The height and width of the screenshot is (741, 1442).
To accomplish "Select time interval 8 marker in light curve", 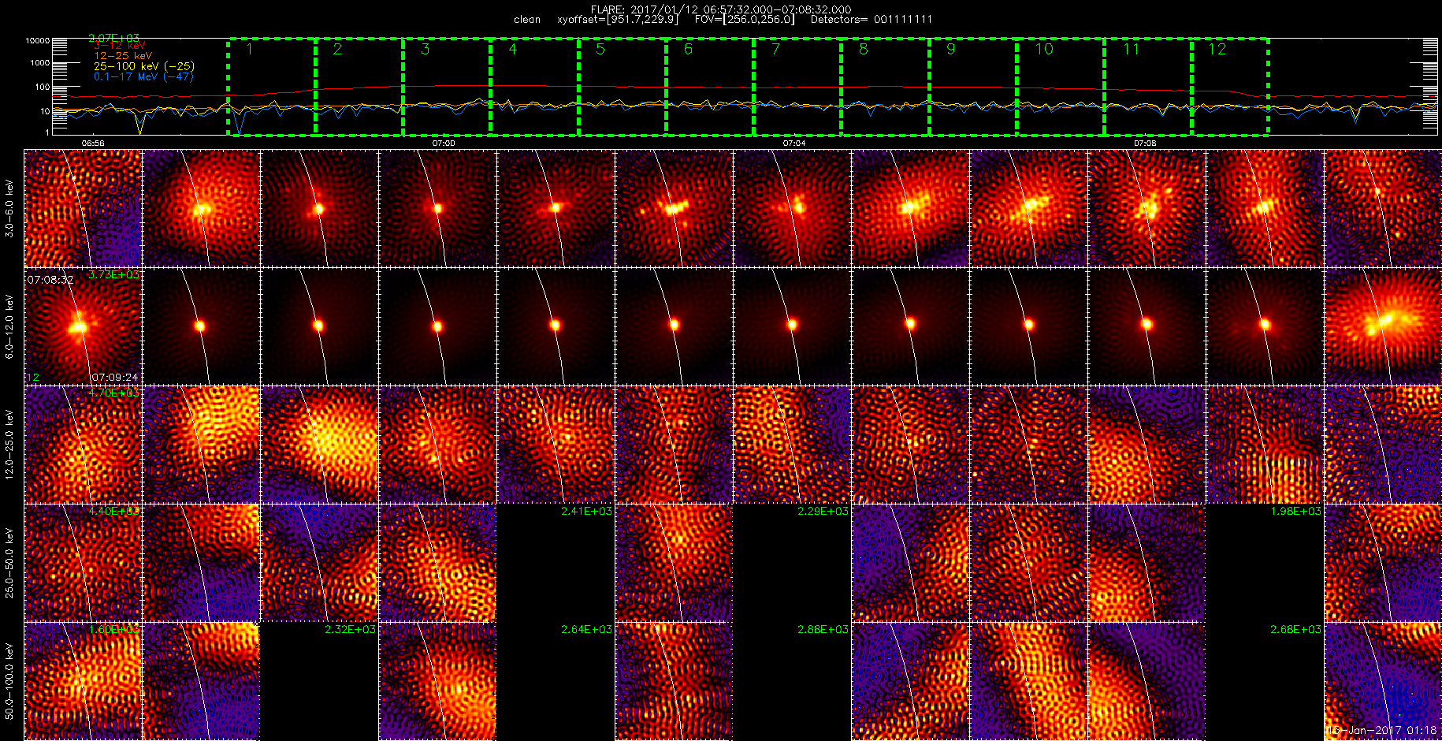I will tap(863, 49).
